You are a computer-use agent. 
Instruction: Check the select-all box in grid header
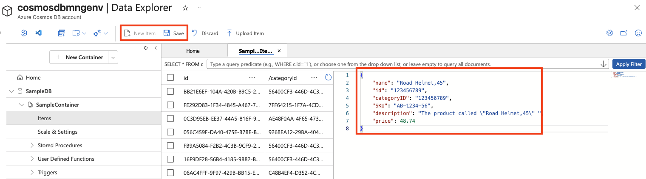(170, 78)
